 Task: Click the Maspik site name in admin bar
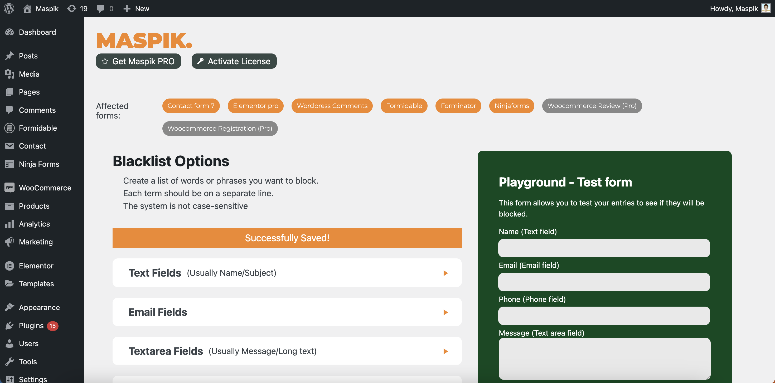(x=47, y=8)
